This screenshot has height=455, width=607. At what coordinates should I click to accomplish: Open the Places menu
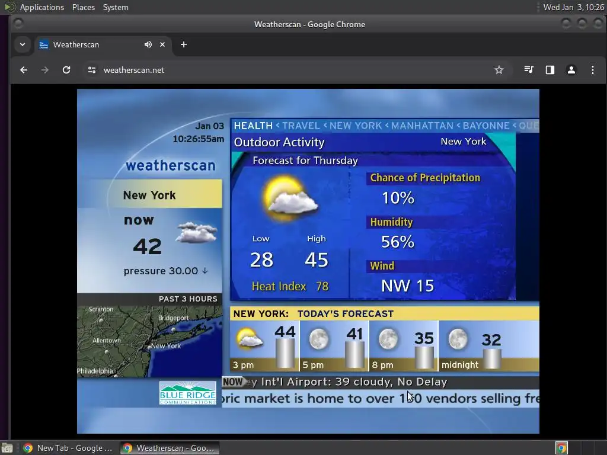point(84,7)
